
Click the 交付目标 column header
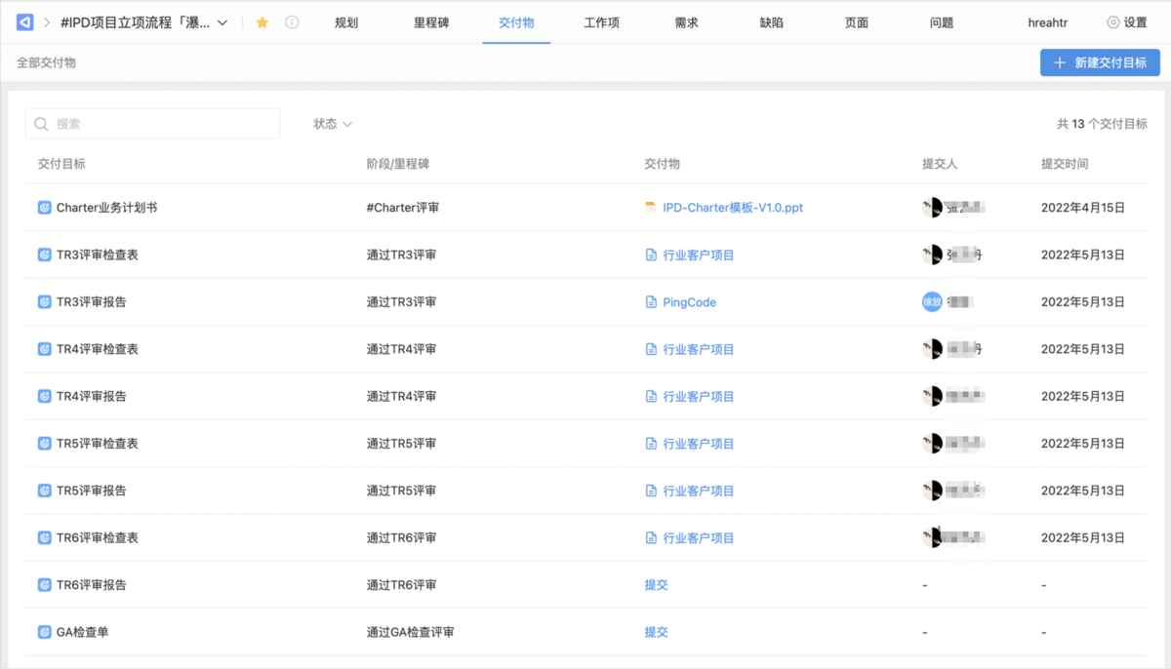tap(61, 164)
